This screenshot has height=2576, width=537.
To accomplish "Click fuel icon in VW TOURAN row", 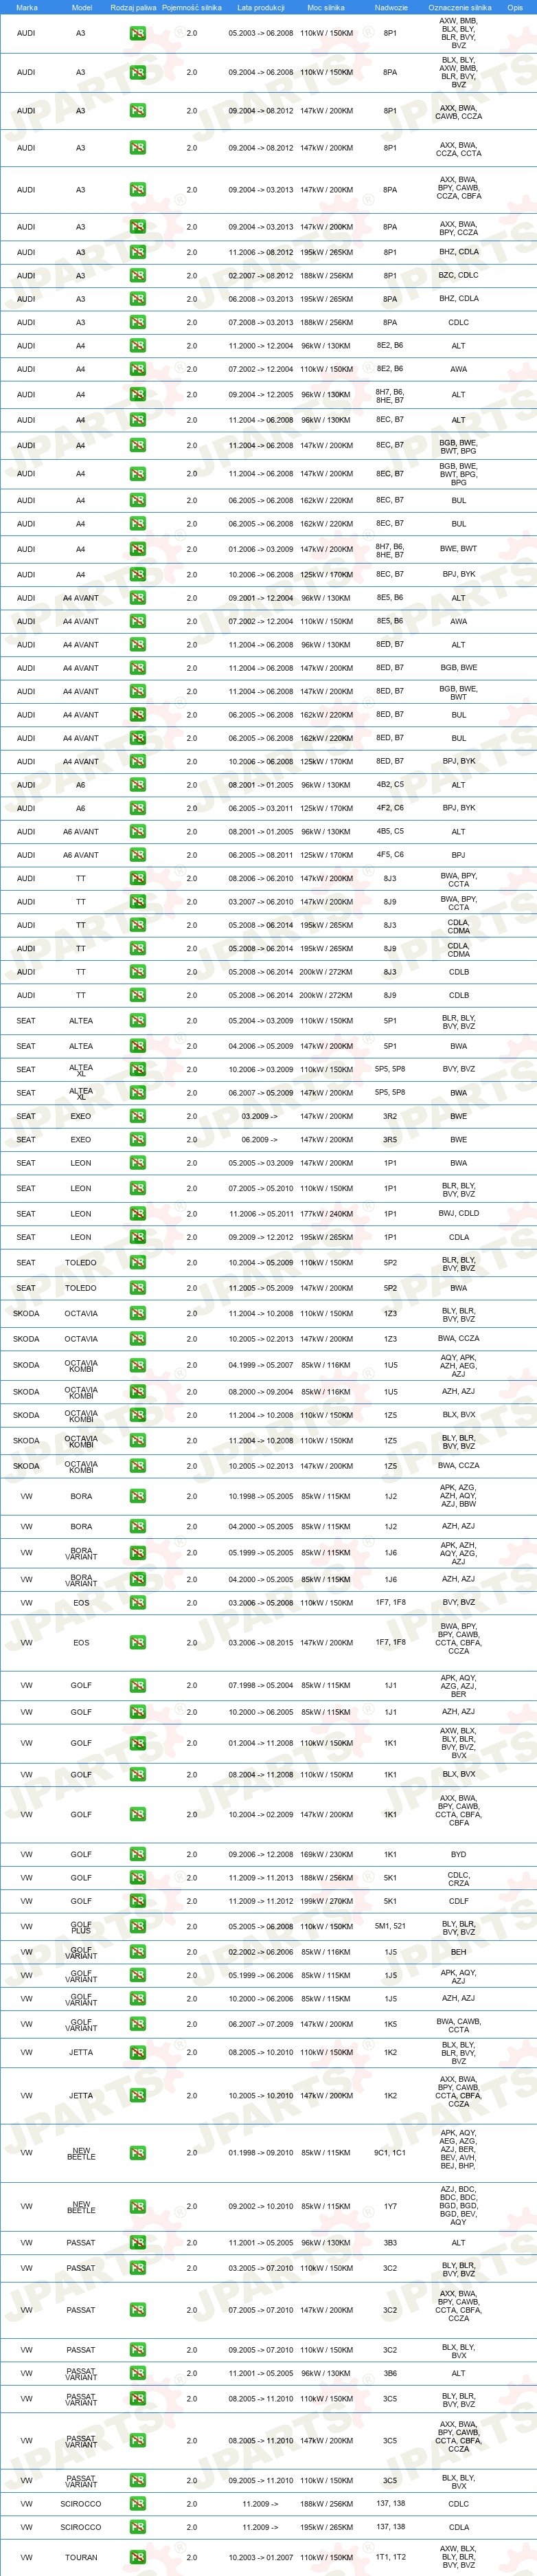I will (137, 2557).
